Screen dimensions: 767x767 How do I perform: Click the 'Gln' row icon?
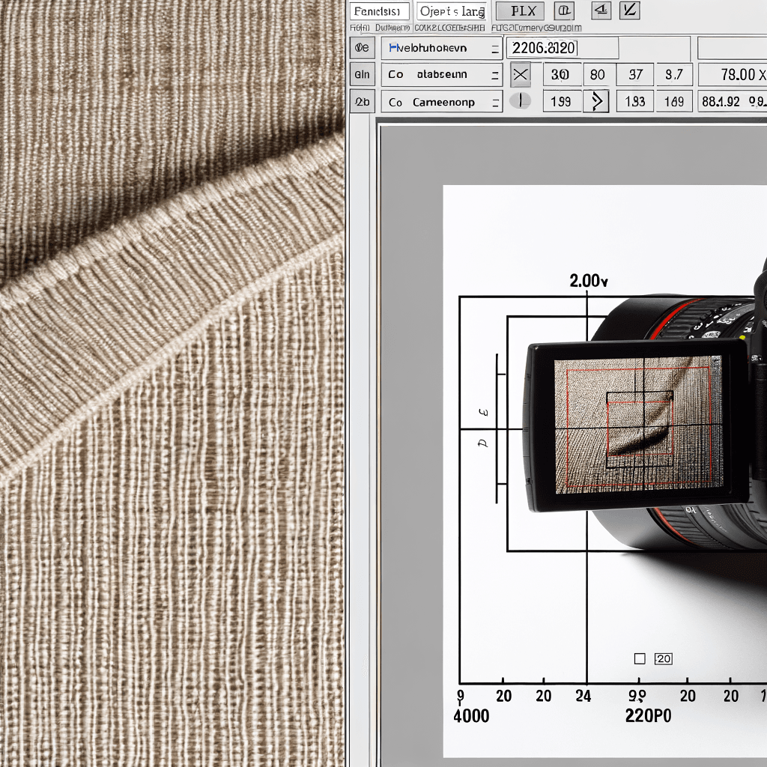click(x=362, y=74)
